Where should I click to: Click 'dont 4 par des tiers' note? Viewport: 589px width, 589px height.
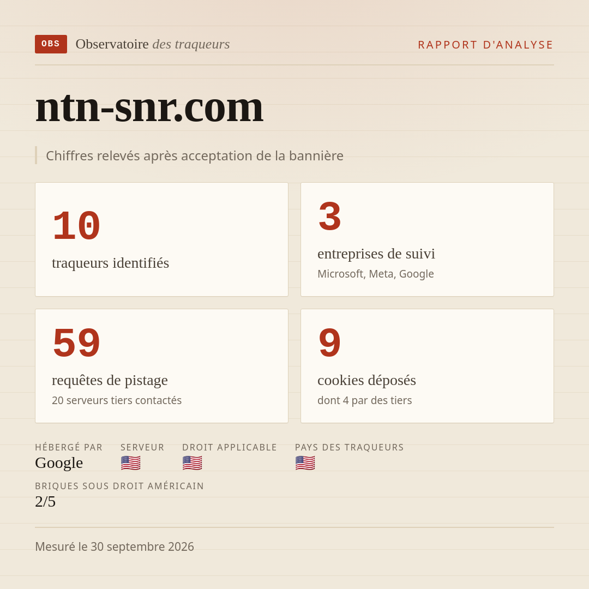(x=364, y=400)
